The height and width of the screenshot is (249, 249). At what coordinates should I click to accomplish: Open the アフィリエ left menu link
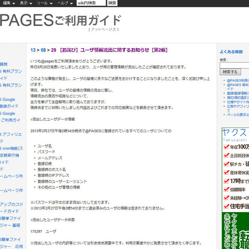(x=11, y=134)
